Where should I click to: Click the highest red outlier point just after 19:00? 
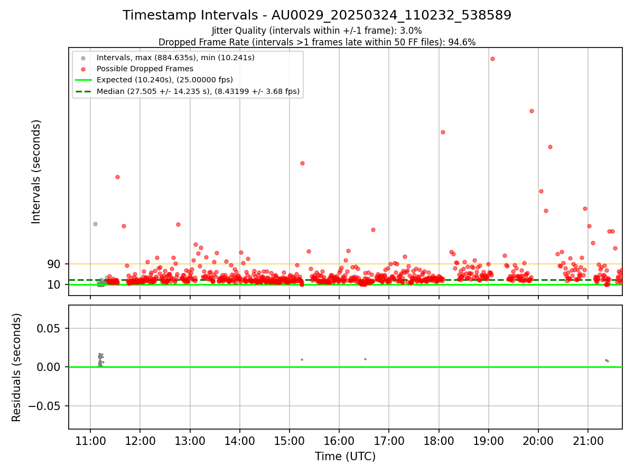[x=492, y=59]
